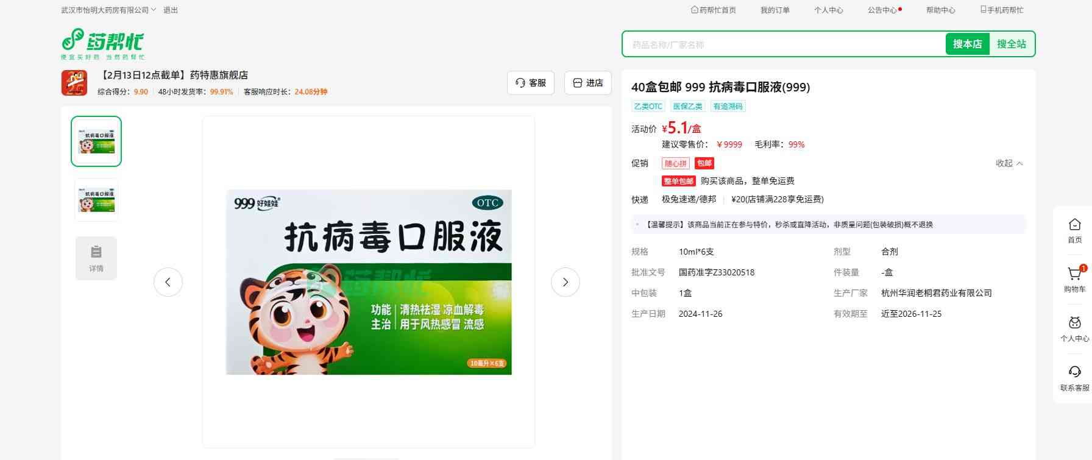
Task: Click the 搜全站 search button
Action: (x=1011, y=44)
